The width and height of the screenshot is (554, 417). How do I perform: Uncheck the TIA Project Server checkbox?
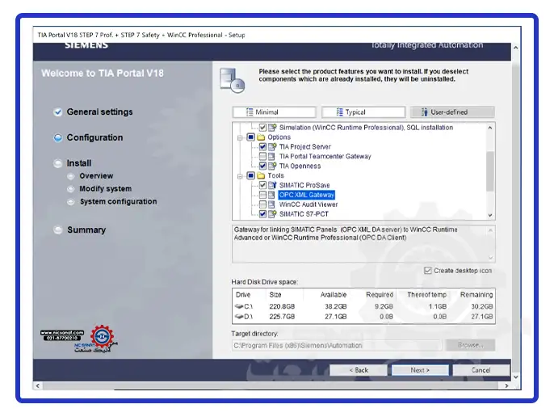coord(262,146)
